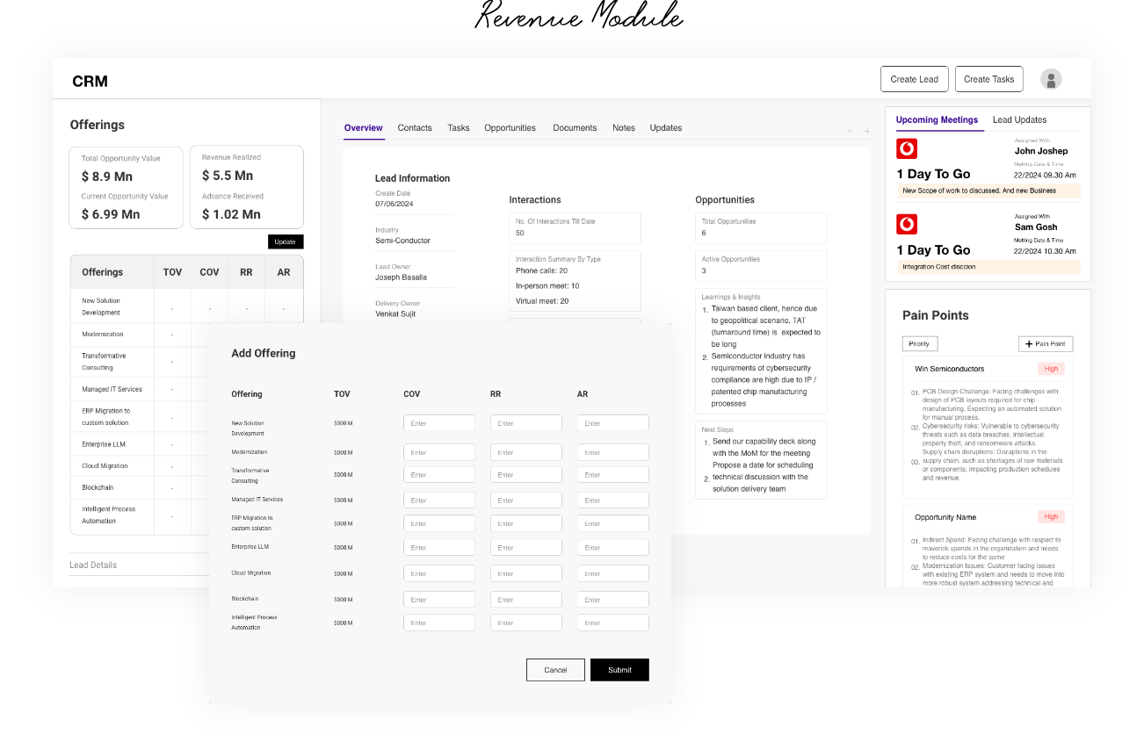Open the Priority filter in Pain Points
This screenshot has height=756, width=1144.
tap(920, 344)
